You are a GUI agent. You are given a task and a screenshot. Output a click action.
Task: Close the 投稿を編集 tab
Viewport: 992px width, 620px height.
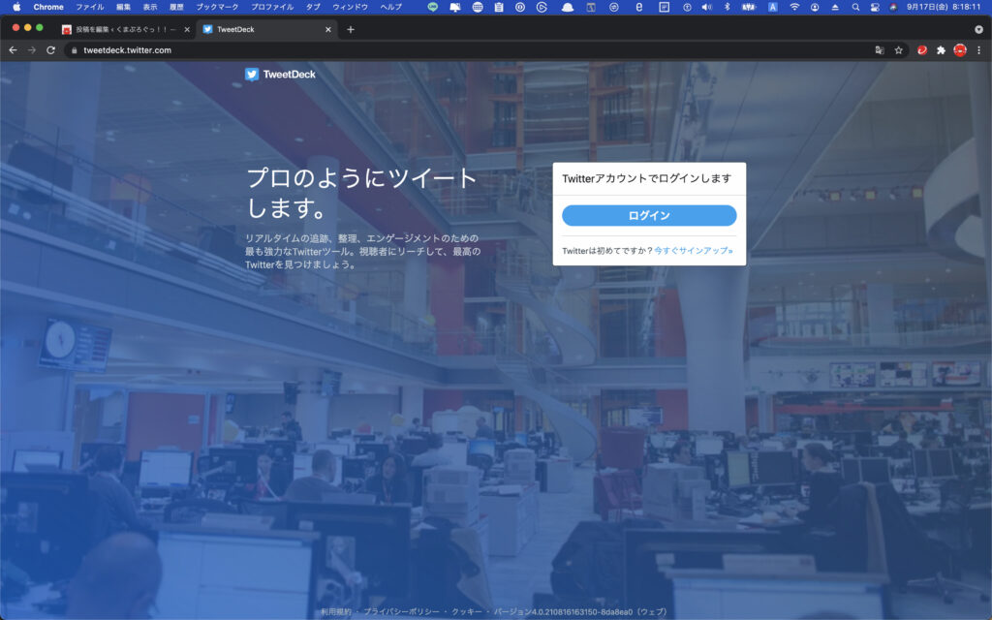187,29
